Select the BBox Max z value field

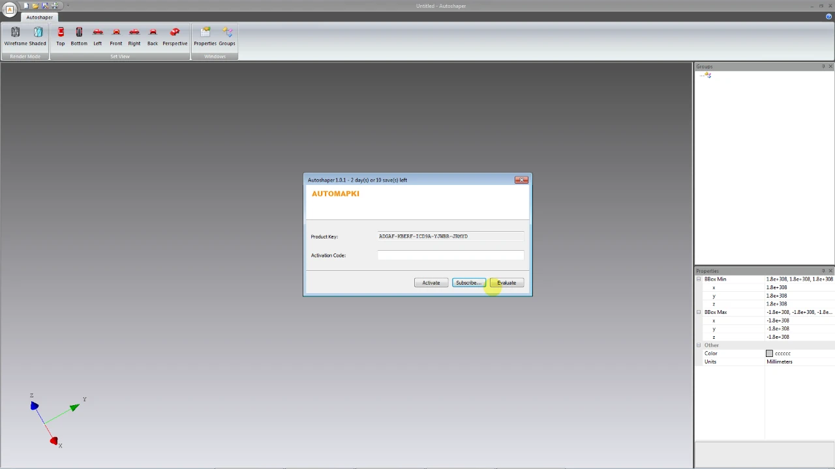(x=800, y=337)
